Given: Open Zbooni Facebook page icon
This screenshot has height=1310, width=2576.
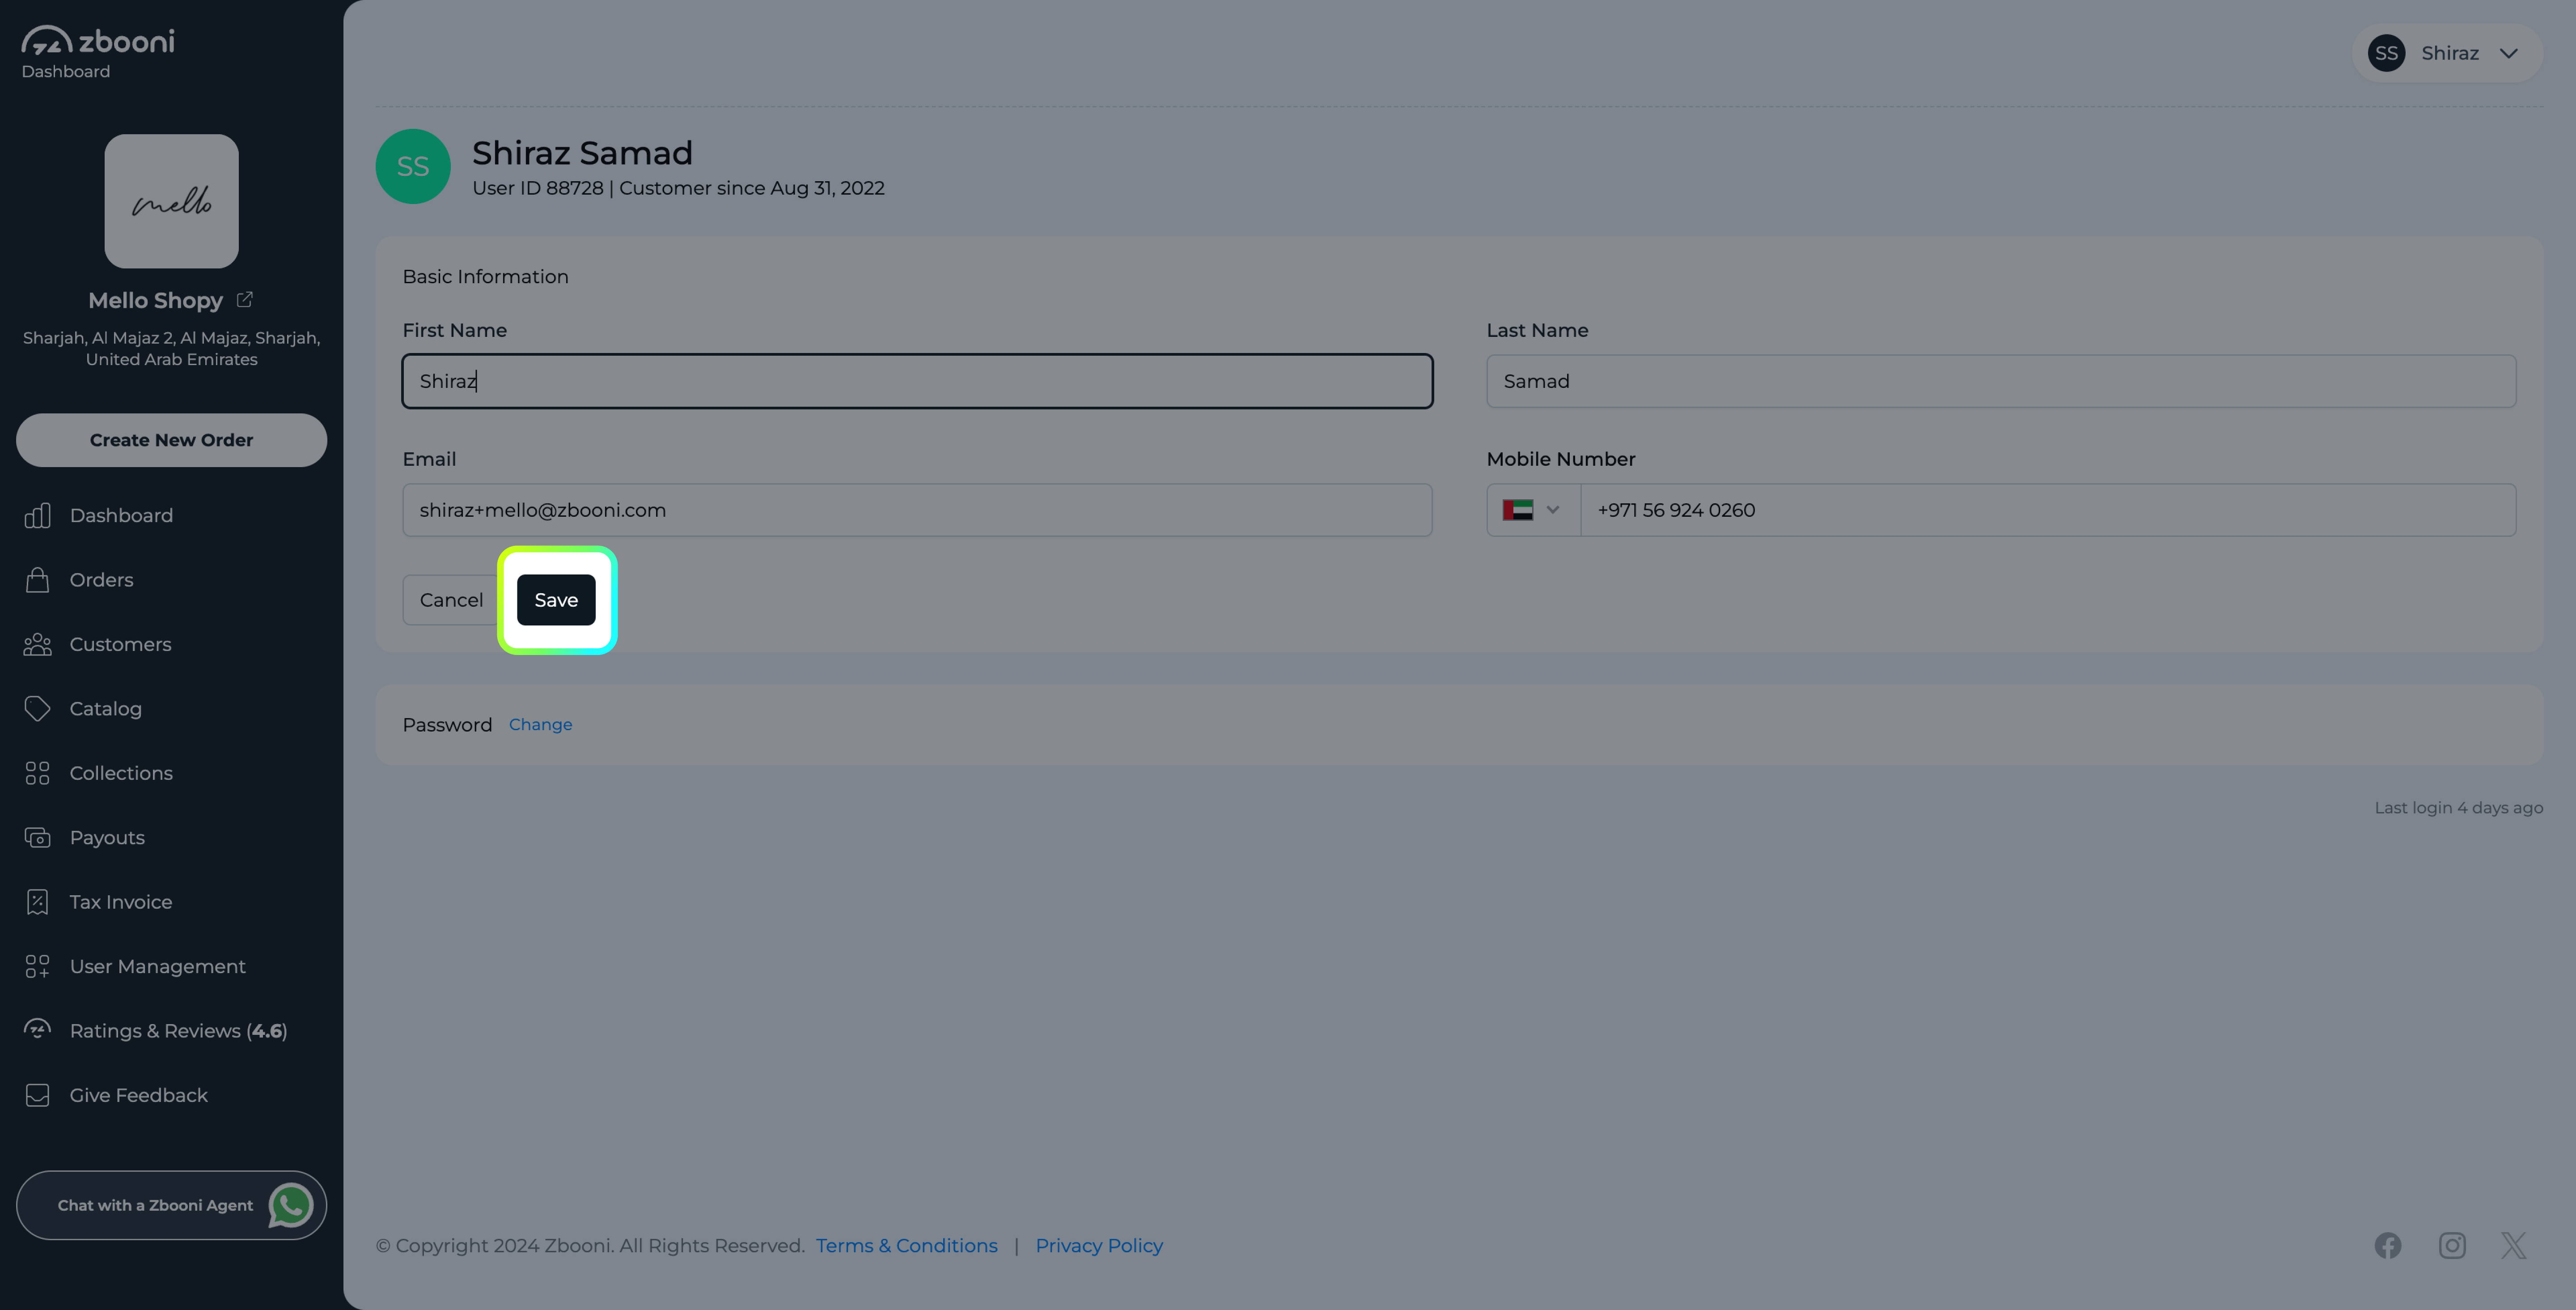Looking at the screenshot, I should tap(2388, 1245).
